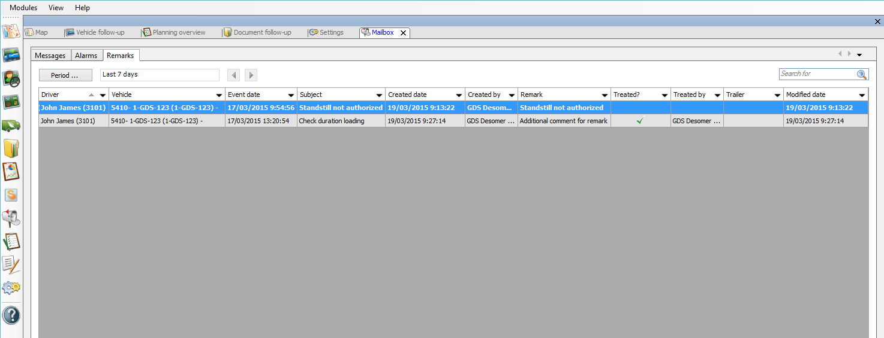Switch to the Vehicle follow-up tab
The height and width of the screenshot is (338, 884).
(95, 32)
